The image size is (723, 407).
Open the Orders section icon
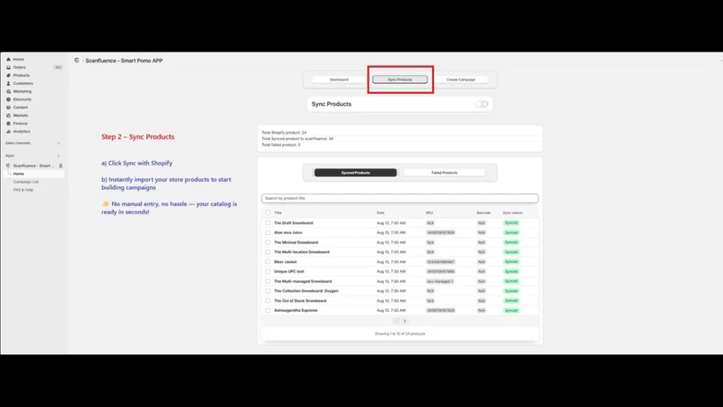(8, 67)
